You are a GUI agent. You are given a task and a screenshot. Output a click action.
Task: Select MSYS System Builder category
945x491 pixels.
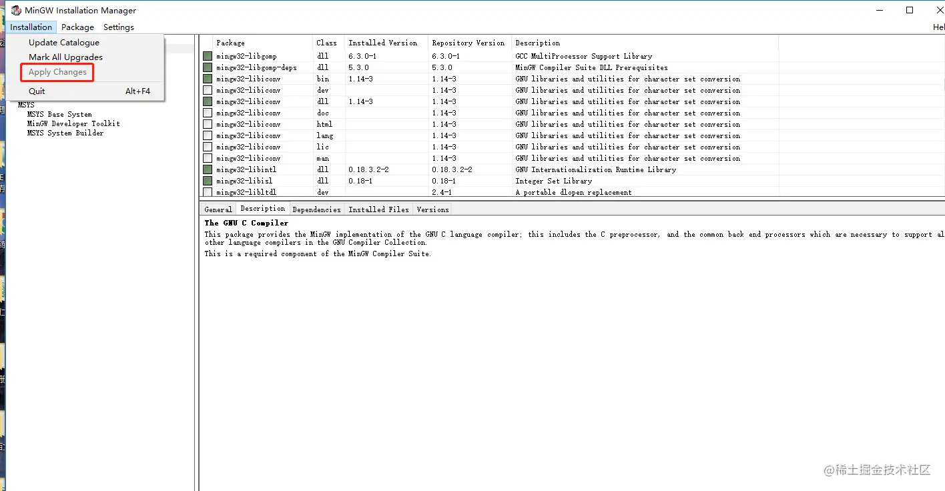point(65,133)
